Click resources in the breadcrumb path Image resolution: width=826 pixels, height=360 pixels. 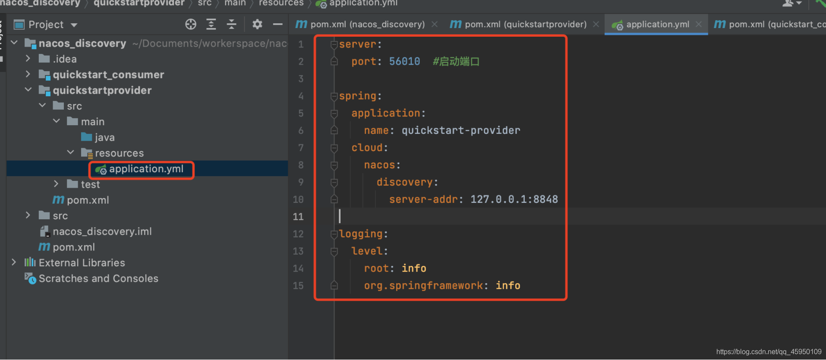click(281, 3)
